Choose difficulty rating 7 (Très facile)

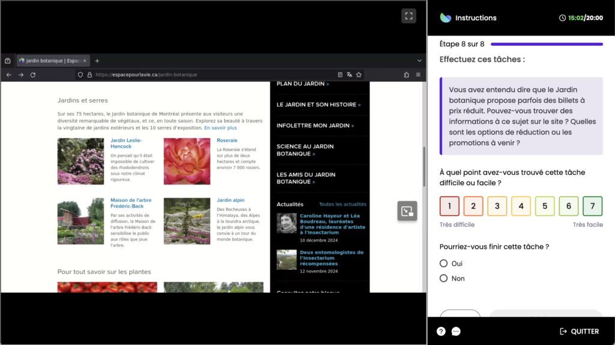[592, 206]
